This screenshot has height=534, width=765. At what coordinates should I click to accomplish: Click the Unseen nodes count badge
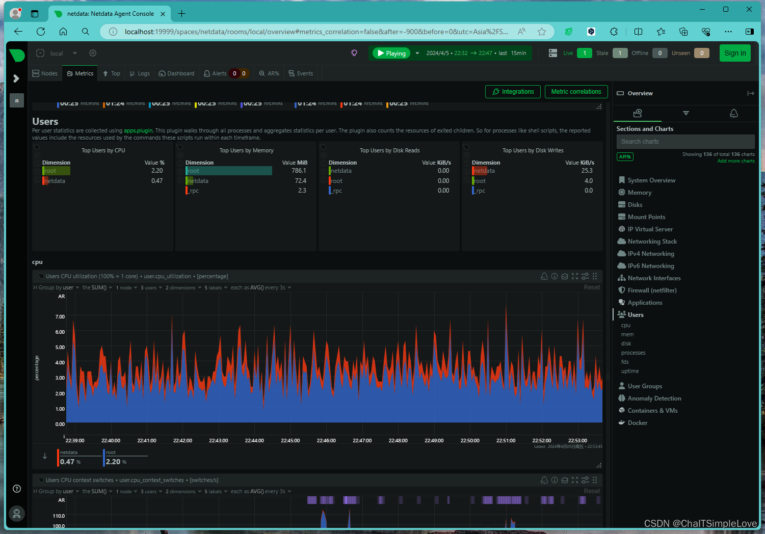point(702,53)
